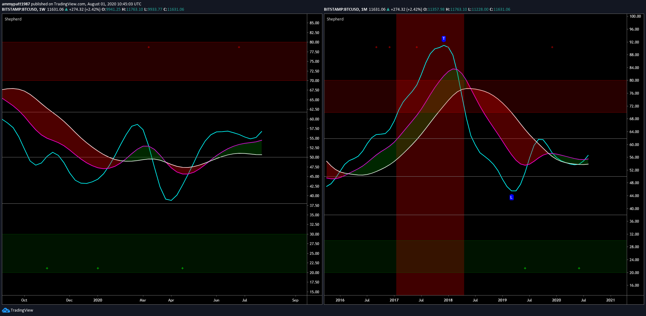The image size is (646, 316).
Task: Click the rightmost green plus marker on monthly chart
Action: click(x=579, y=268)
